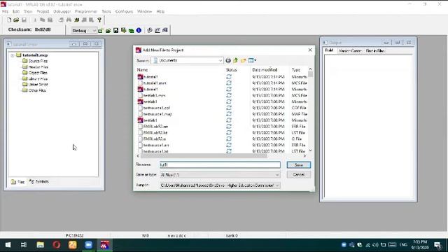The width and height of the screenshot is (448, 252).
Task: Click the MPLAB IDE taskbar icon
Action: point(105,245)
